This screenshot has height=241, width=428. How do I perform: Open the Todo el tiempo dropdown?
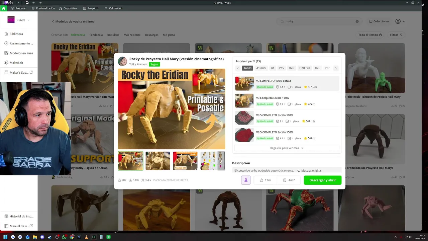370,35
